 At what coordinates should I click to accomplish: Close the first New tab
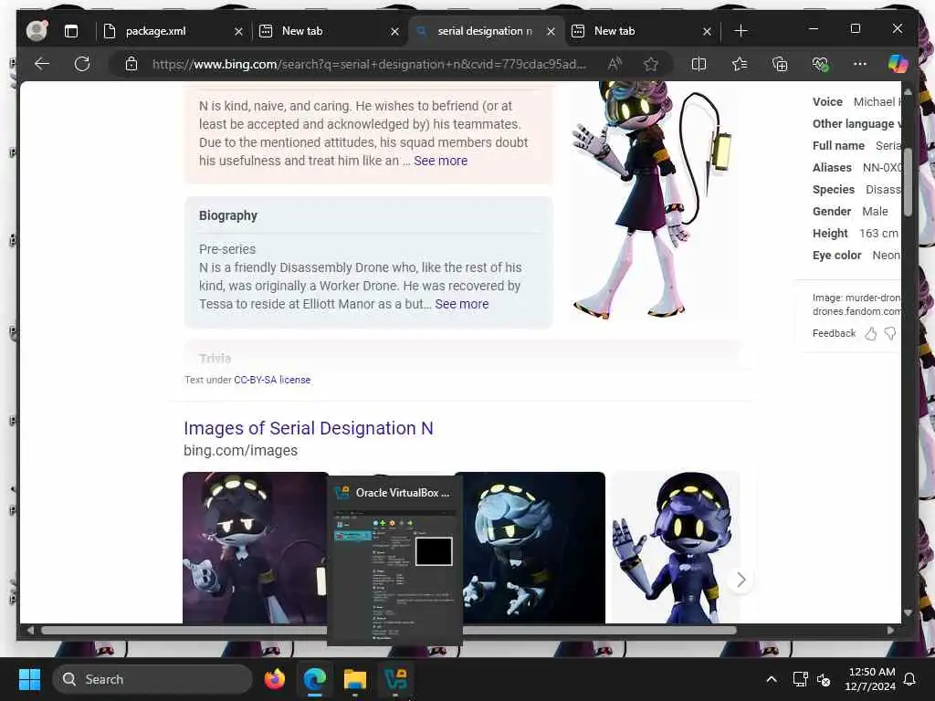click(x=394, y=31)
